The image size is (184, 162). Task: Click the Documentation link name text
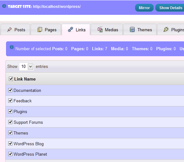27,90
